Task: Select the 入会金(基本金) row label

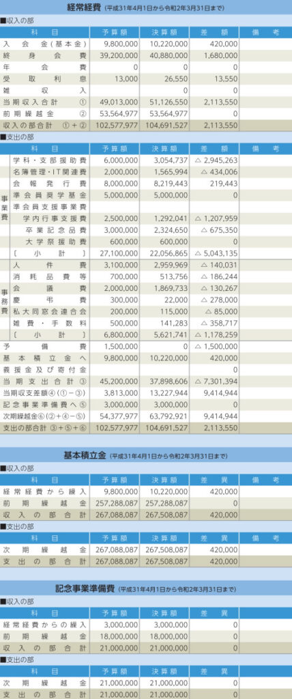Action: click(x=44, y=44)
